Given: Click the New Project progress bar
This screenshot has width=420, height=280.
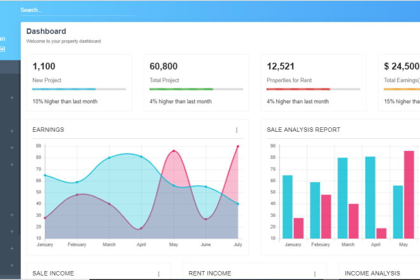Looking at the screenshot, I should (79, 89).
